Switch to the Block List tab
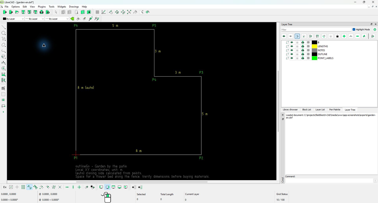The width and height of the screenshot is (378, 203). point(307,110)
